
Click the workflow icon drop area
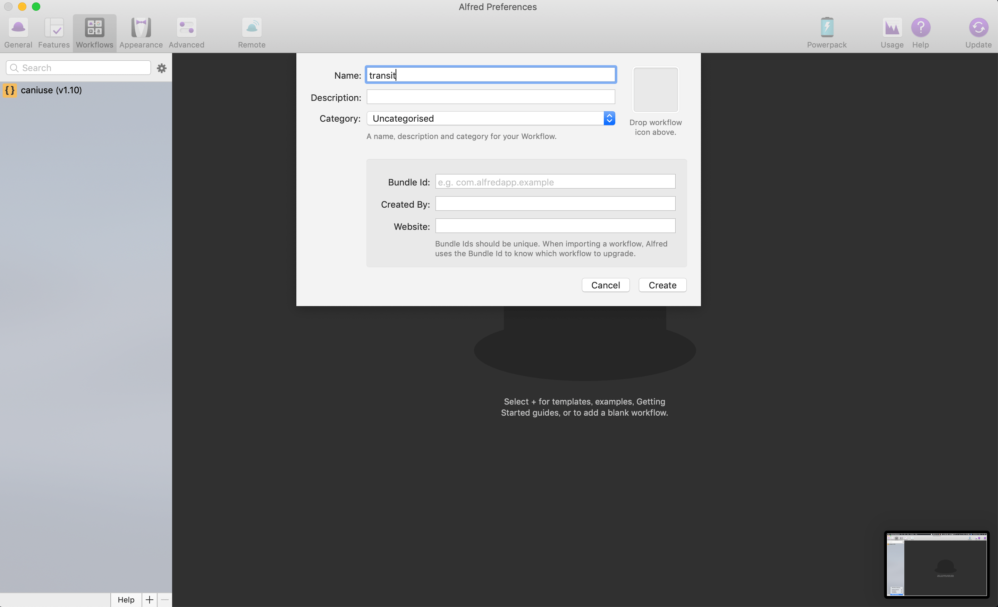tap(656, 90)
